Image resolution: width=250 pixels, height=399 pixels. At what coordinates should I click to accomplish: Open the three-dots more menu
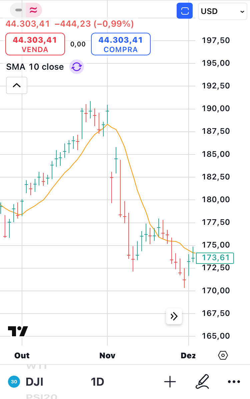tap(234, 382)
